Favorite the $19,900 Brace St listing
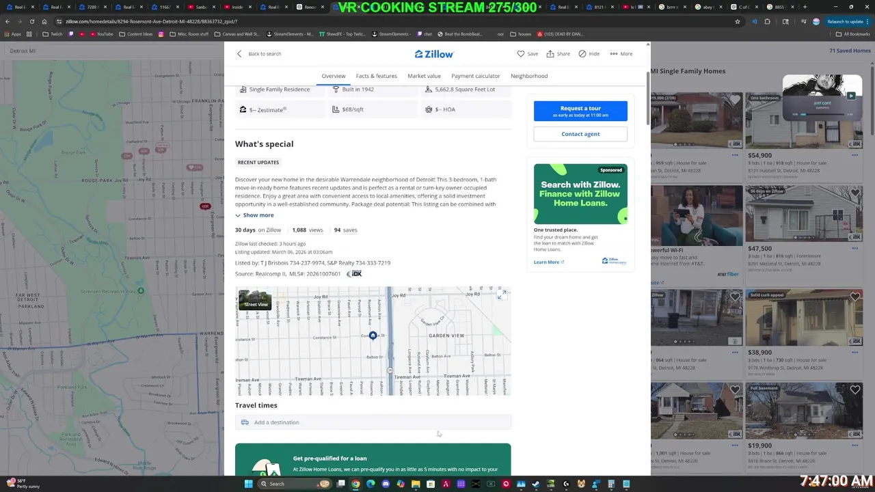Screen dimensions: 875x492 click(855, 390)
